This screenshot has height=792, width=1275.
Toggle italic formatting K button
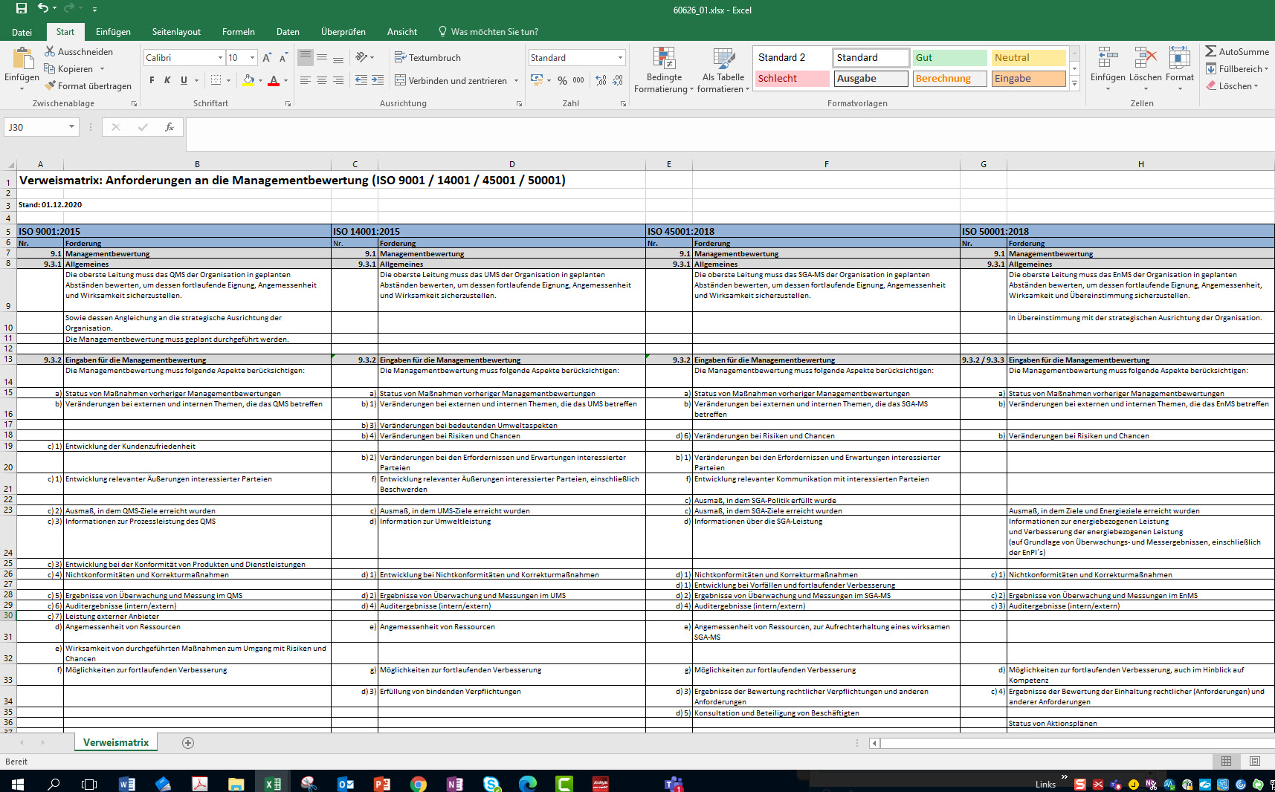click(167, 80)
